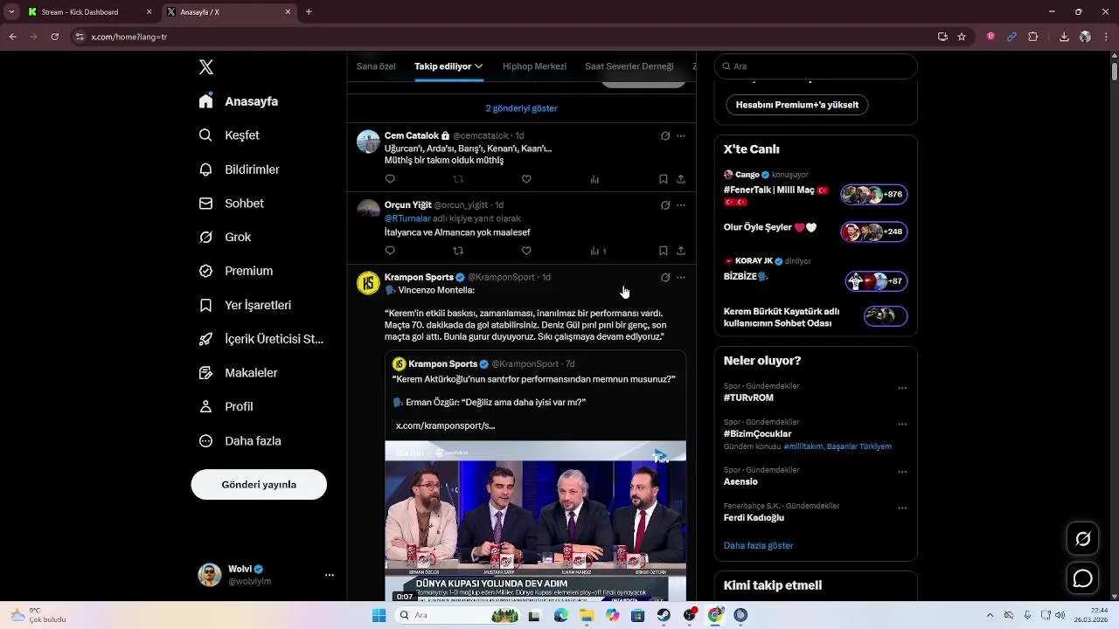Open #BizimÇocuklar trending topic
This screenshot has width=1119, height=629.
757,434
